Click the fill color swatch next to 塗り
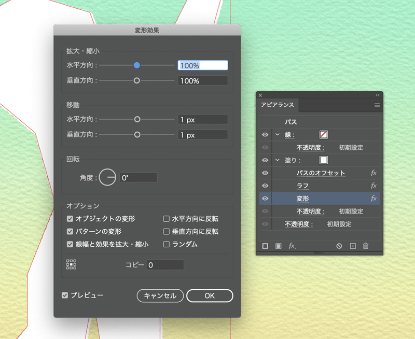The height and width of the screenshot is (339, 415). click(x=324, y=159)
